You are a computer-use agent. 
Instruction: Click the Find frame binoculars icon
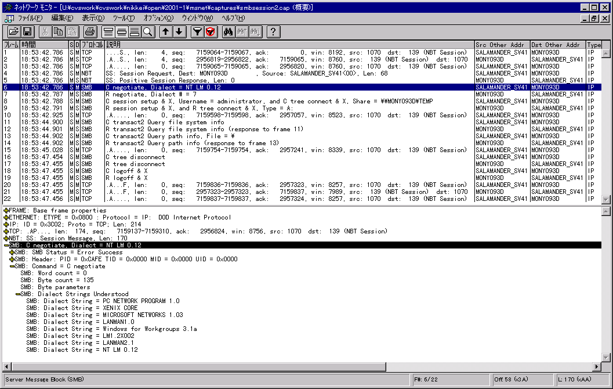pyautogui.click(x=228, y=32)
